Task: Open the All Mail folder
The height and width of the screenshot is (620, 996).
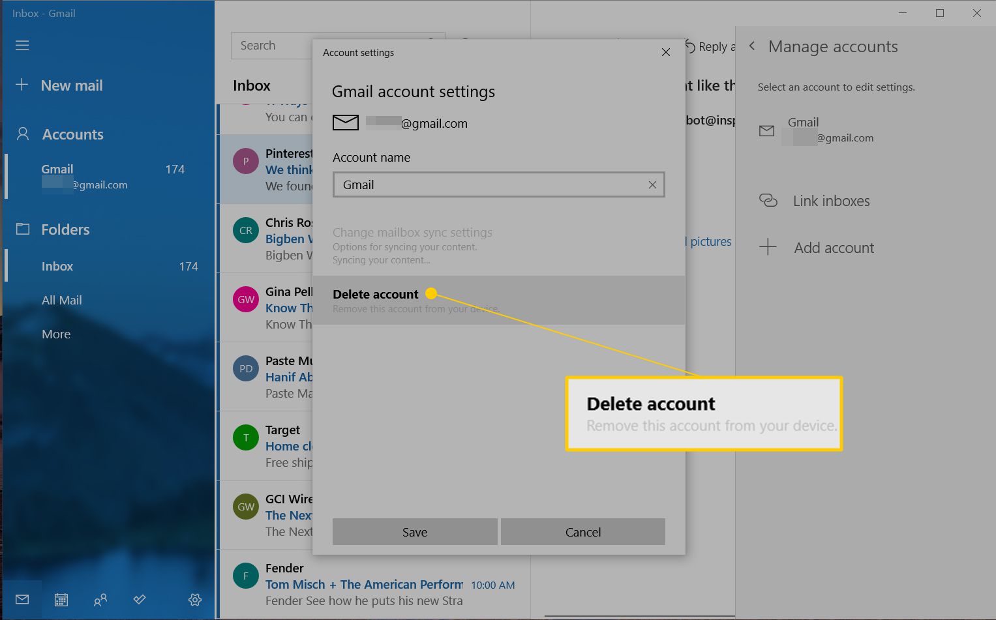Action: [x=62, y=300]
